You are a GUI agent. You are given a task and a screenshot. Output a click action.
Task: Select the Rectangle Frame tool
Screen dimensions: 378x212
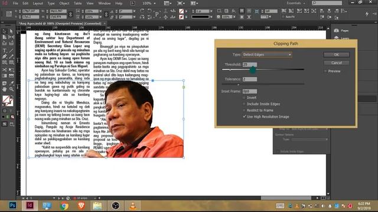(x=4, y=62)
